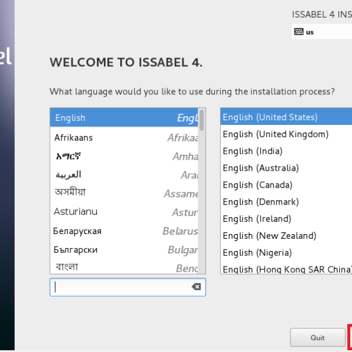The image size is (352, 352).
Task: Choose the Arabic language entry
Action: point(124,175)
